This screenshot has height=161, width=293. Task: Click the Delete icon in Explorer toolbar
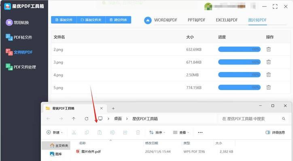(138, 132)
